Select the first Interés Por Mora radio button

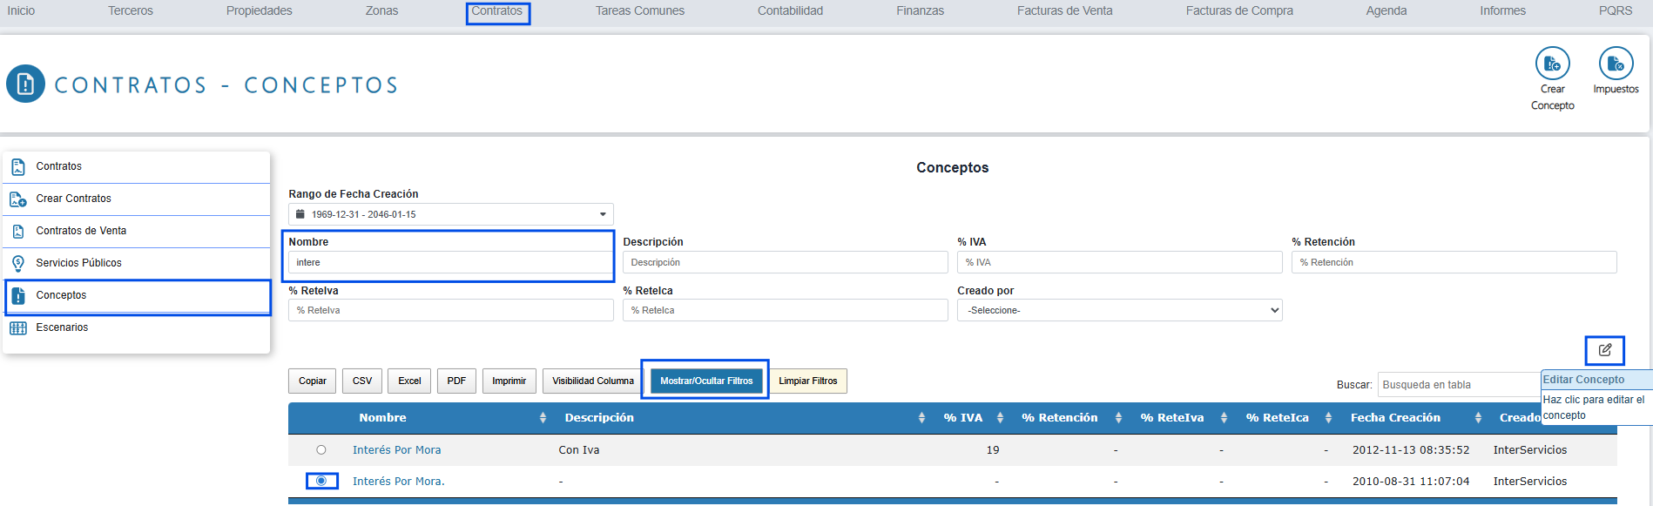coord(321,450)
